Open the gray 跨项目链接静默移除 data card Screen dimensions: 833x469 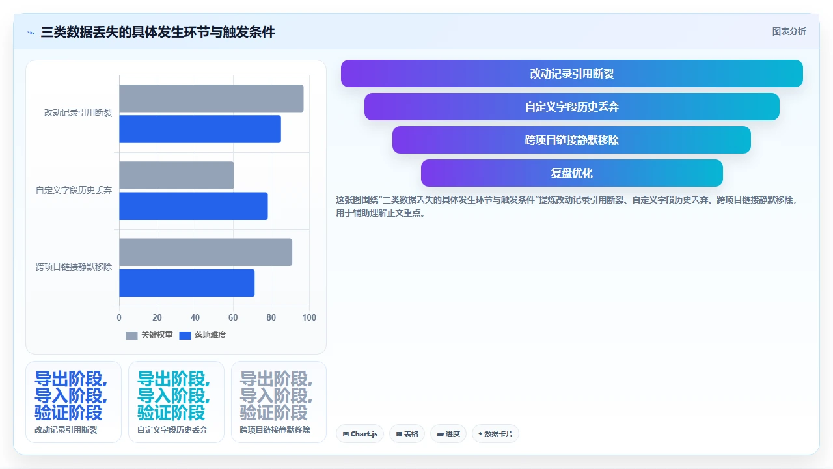279,402
